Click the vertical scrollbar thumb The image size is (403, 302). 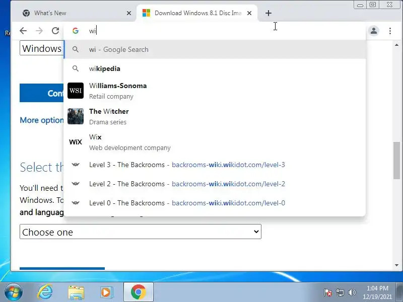396,161
